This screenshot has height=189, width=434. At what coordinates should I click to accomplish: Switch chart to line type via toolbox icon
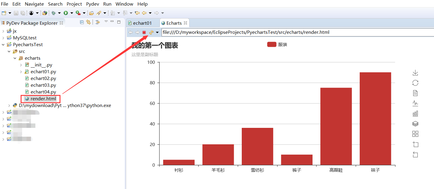(415, 103)
